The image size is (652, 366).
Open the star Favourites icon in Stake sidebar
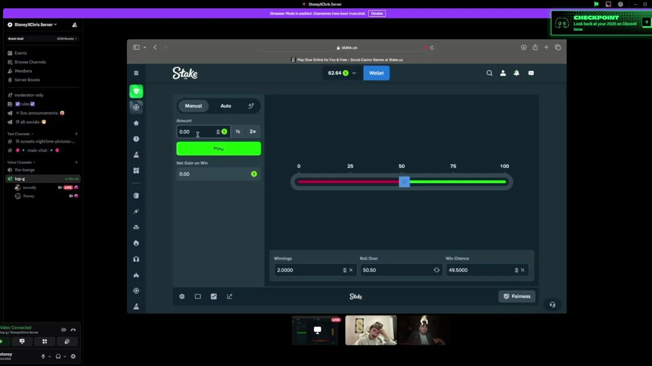tap(136, 123)
